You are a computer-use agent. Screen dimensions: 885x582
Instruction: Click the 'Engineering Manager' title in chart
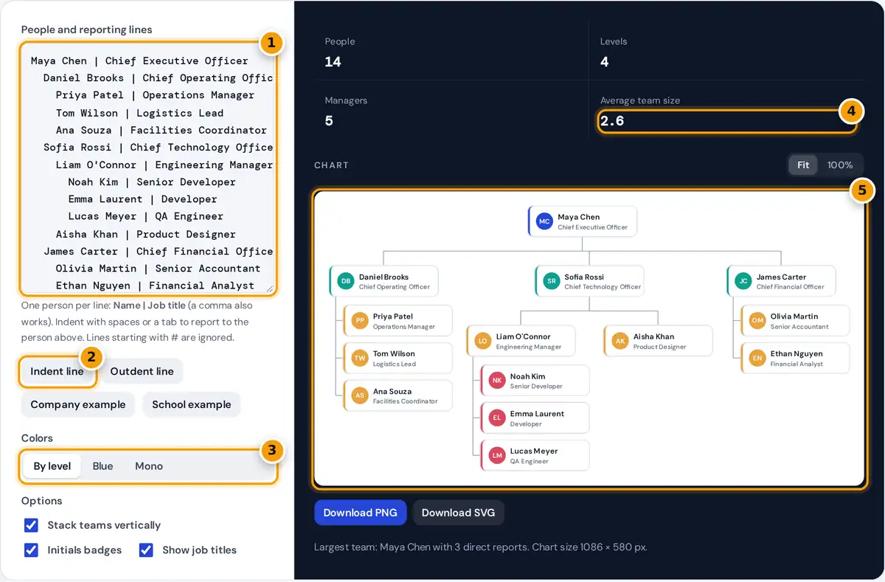coord(529,347)
